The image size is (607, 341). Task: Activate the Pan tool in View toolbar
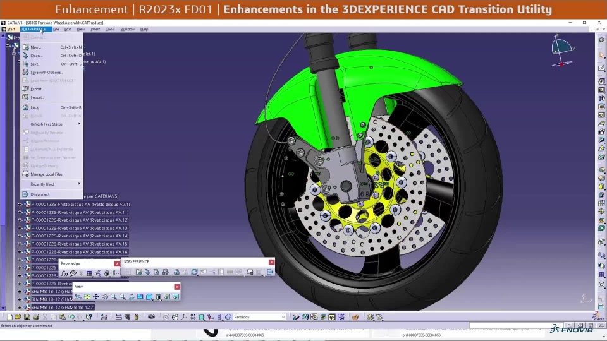(x=95, y=297)
